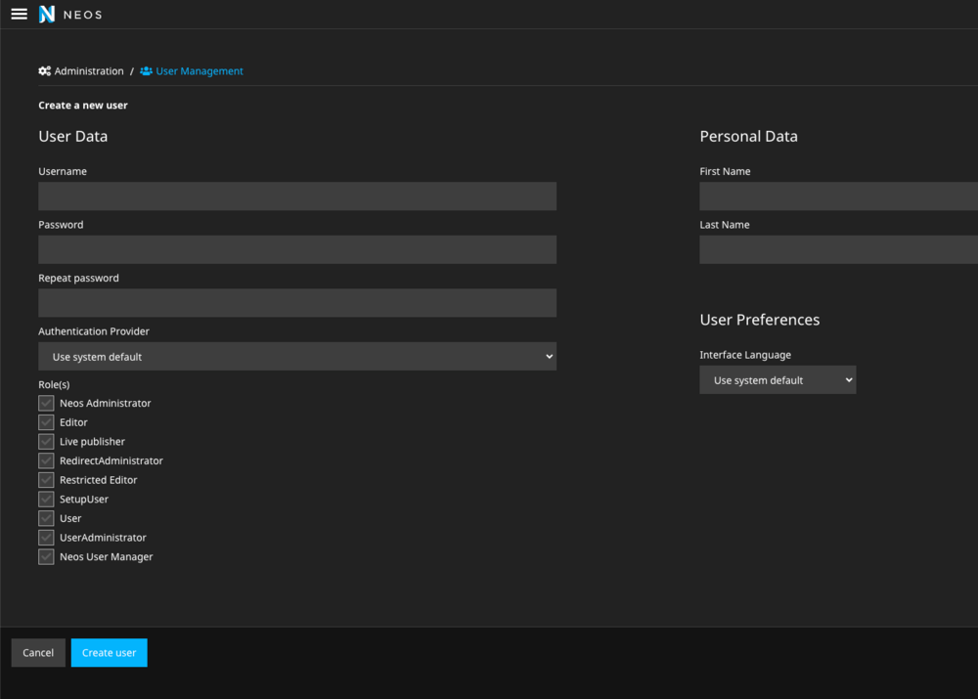Focus the Password input field

coord(297,249)
